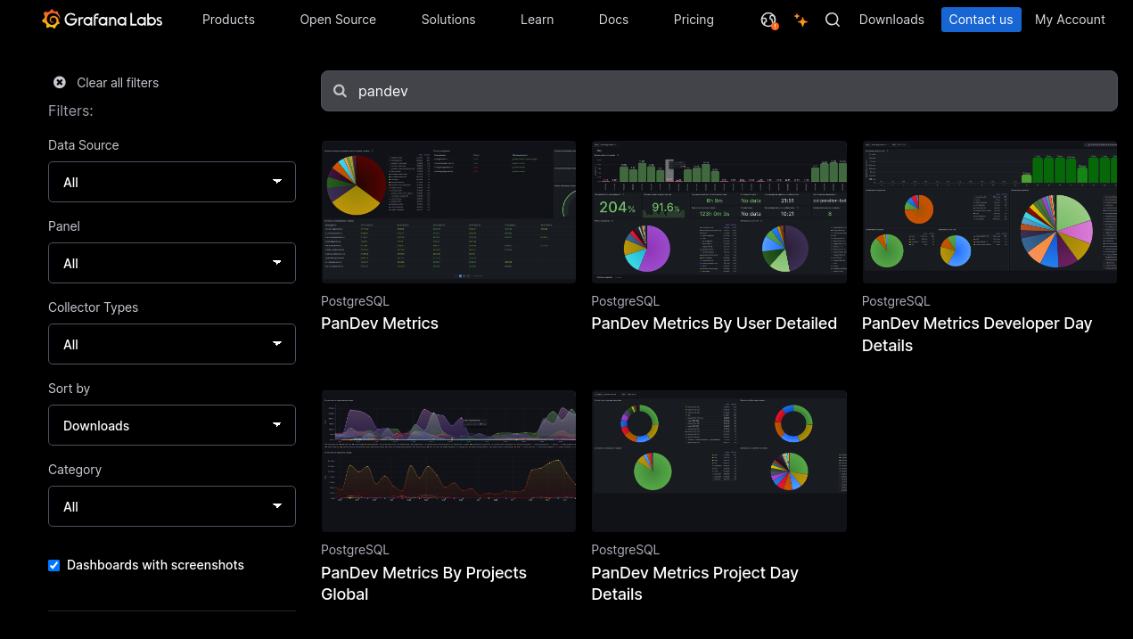Click Clear all filters text
The image size is (1133, 639).
click(x=118, y=82)
